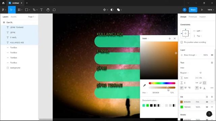Select the Untitled file tab
This screenshot has width=216, height=121.
coord(16,3)
